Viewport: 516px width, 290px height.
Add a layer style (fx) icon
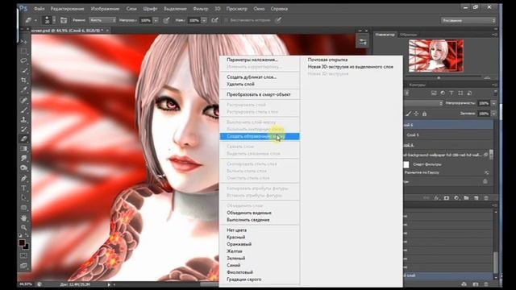pos(437,198)
